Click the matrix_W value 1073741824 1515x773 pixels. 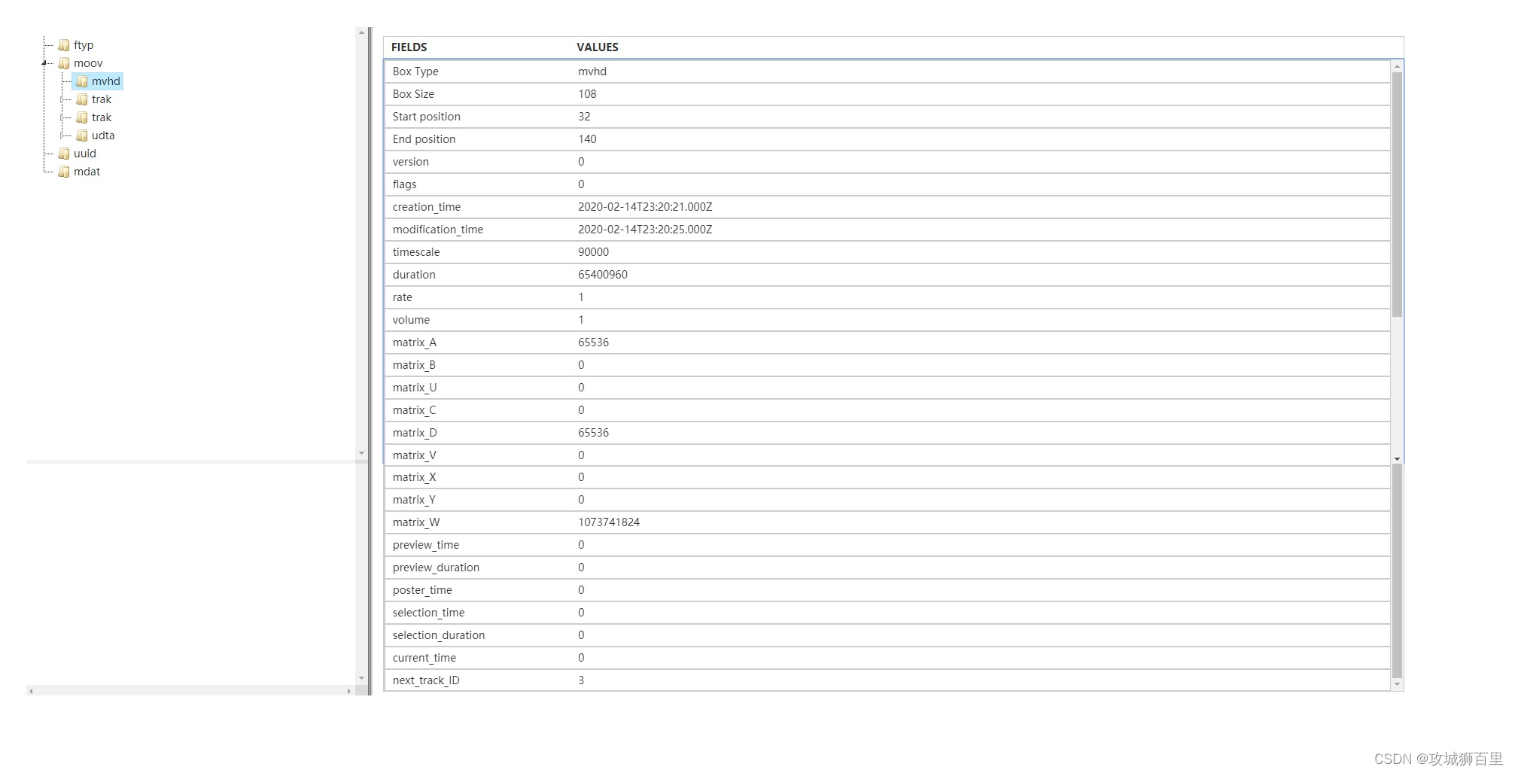[609, 522]
